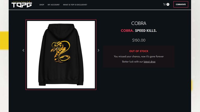Click the TOPG logo
Image resolution: width=200 pixels, height=112 pixels.
pyautogui.click(x=22, y=4)
